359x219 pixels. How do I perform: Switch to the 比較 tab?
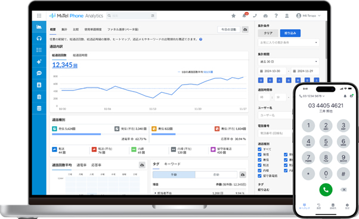click(76, 30)
